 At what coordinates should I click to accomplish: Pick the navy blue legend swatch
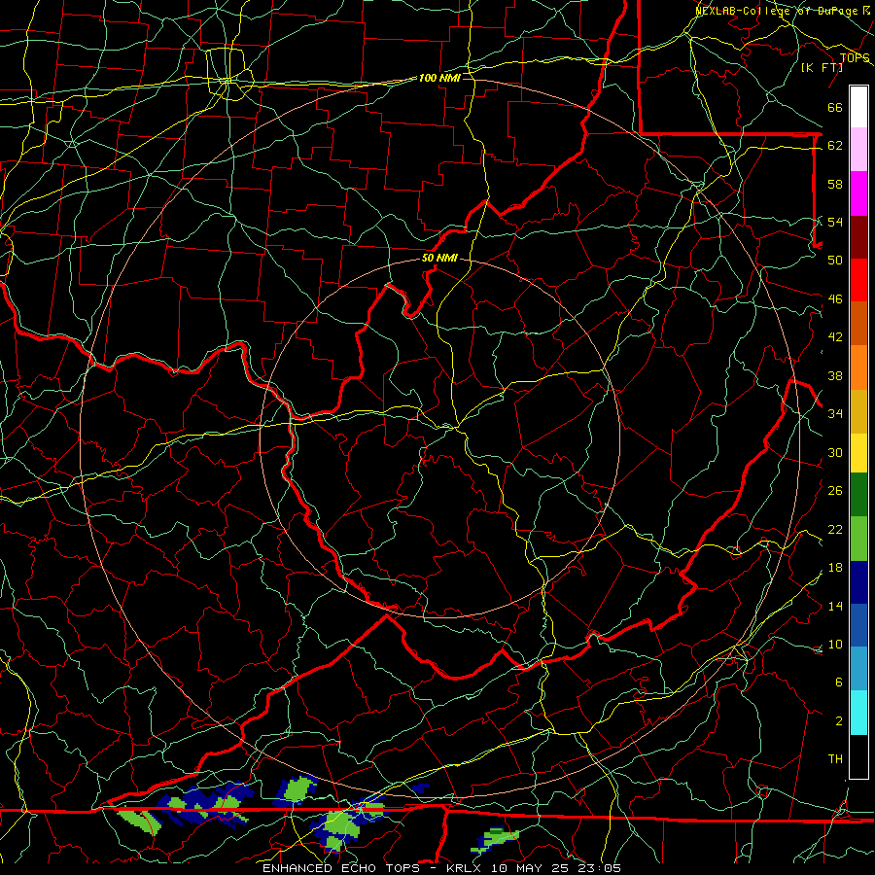coord(858,582)
